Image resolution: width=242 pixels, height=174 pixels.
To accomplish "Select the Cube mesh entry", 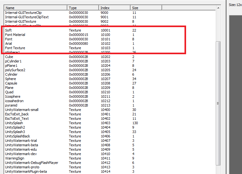I will pyautogui.click(x=9, y=57).
